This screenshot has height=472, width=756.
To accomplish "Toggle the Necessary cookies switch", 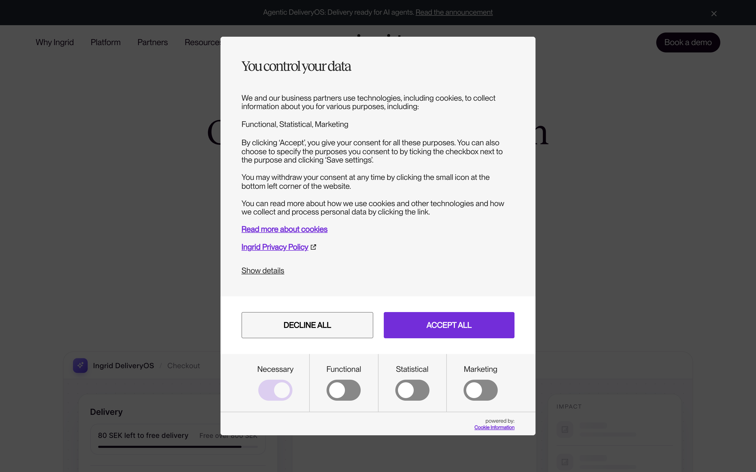I will pos(275,390).
